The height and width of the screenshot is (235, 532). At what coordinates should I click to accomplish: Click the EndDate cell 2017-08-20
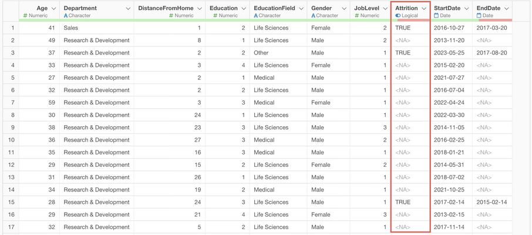click(491, 53)
